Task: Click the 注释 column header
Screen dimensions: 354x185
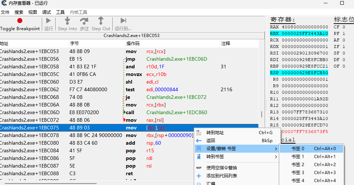Action: (x=239, y=44)
